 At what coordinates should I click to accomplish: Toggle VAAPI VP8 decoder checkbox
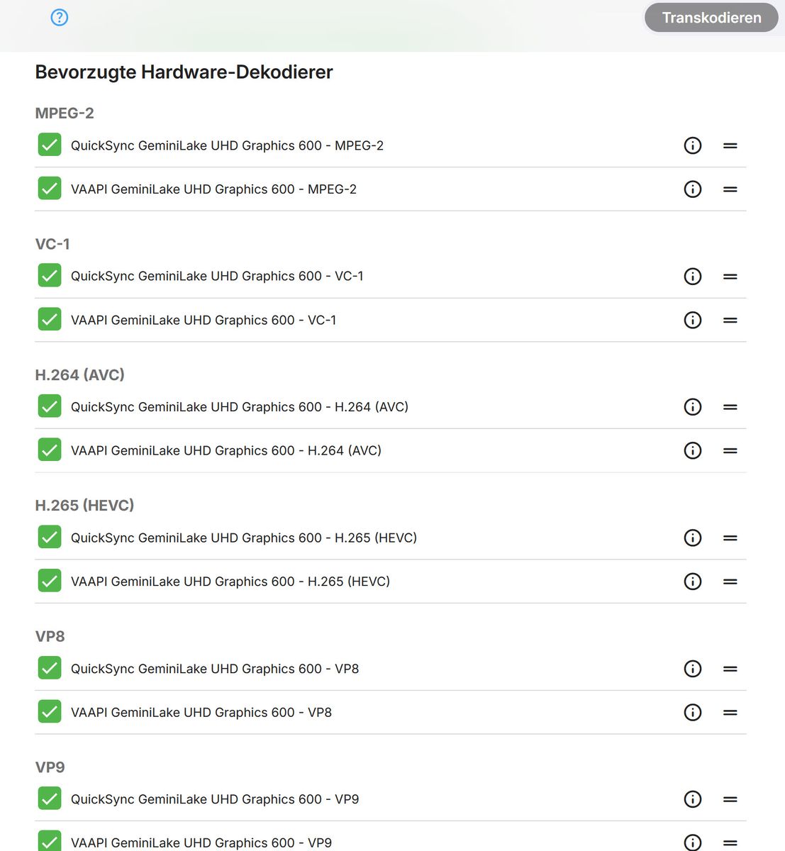click(x=50, y=711)
